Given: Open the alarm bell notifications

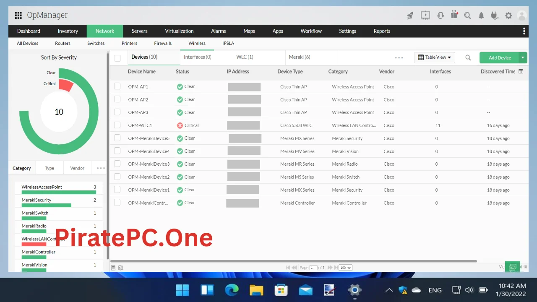Looking at the screenshot, I should click(x=481, y=16).
